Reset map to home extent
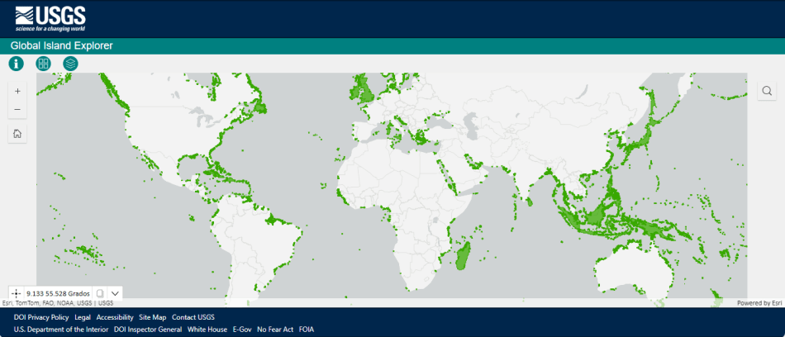The image size is (785, 337). (17, 134)
